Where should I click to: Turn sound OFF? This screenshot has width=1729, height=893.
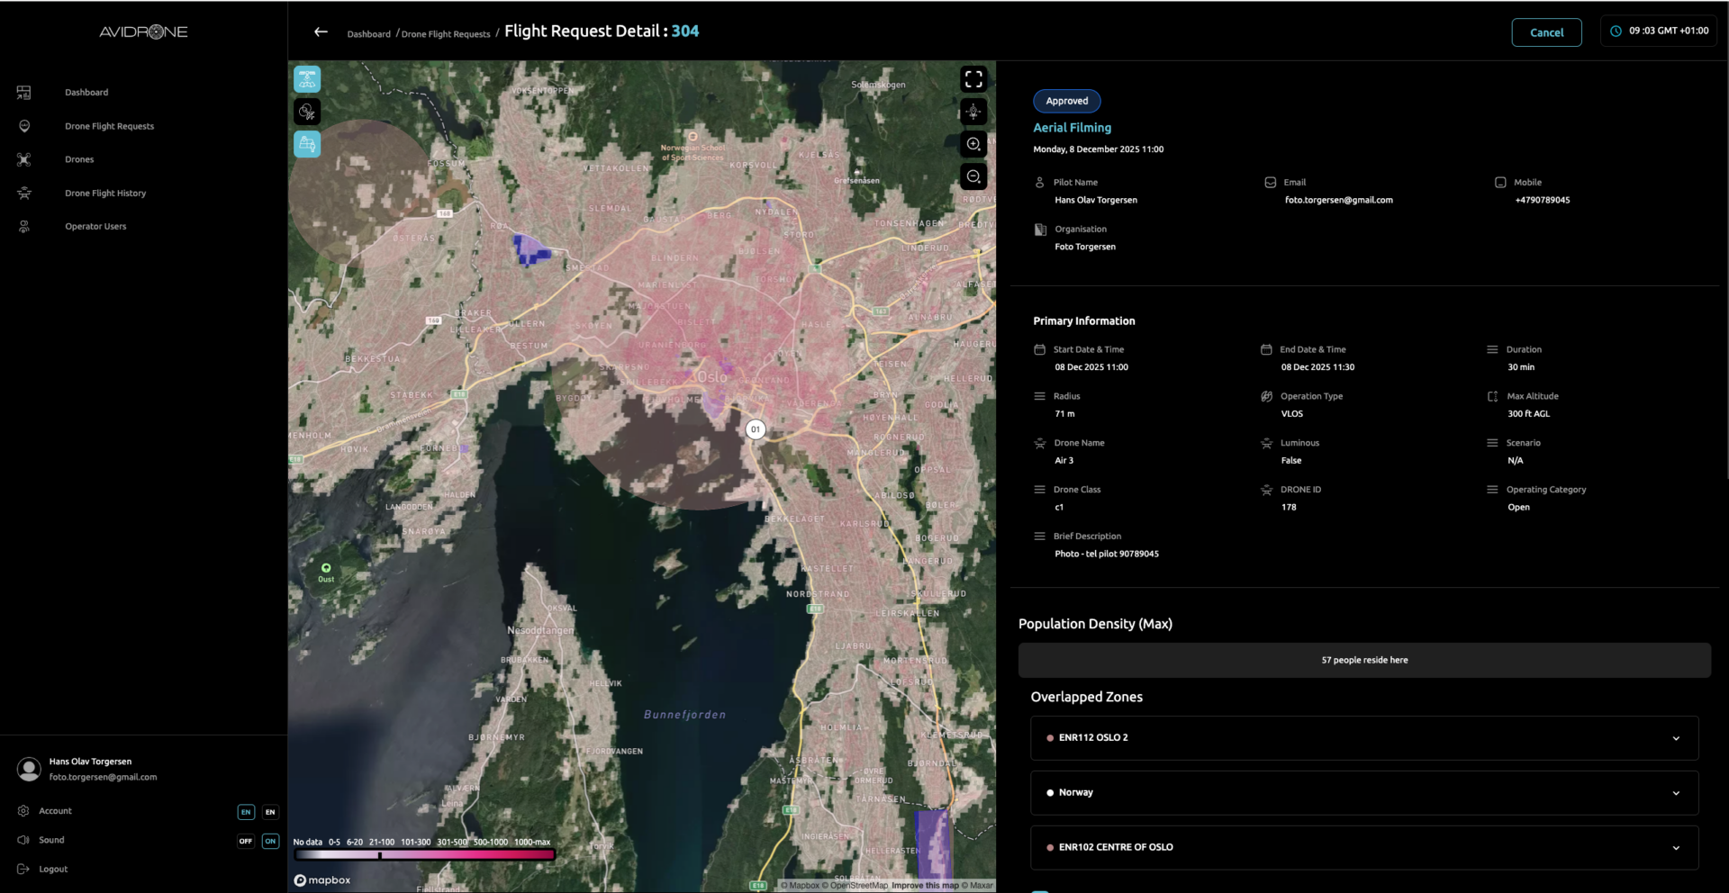point(246,841)
